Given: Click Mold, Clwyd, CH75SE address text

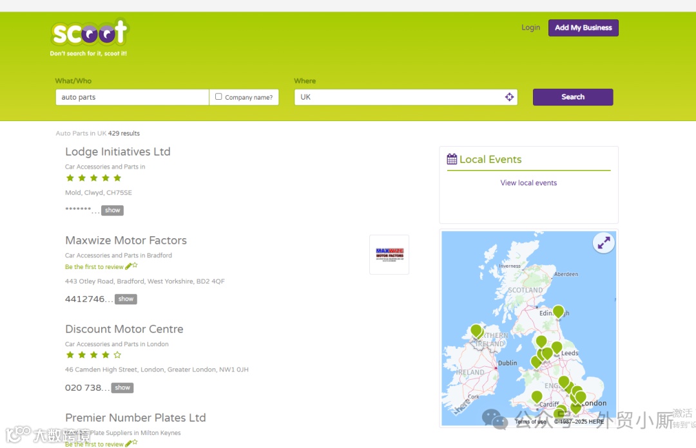Looking at the screenshot, I should (x=99, y=192).
